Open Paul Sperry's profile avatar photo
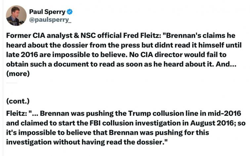Screen dimensions: 250x156 tap(16, 16)
